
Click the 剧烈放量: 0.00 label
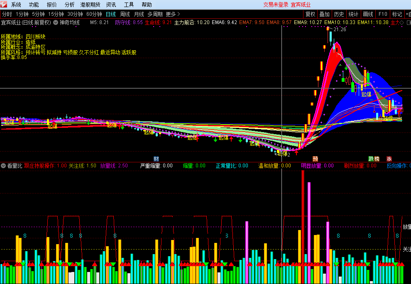tap(360, 166)
